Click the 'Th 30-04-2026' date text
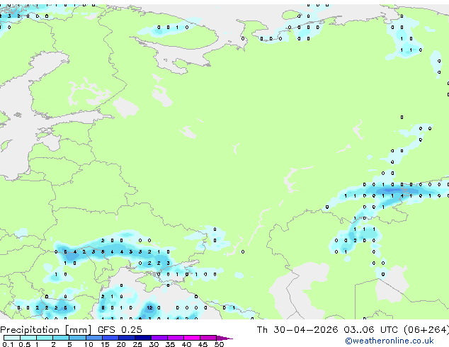This screenshot has height=347, width=449. (x=297, y=330)
